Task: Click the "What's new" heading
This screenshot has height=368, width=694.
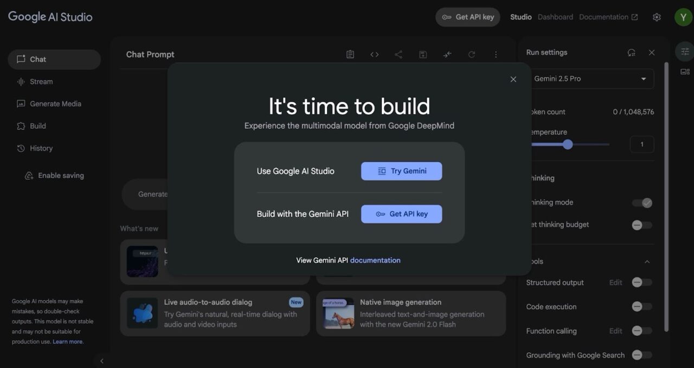Action: click(139, 228)
